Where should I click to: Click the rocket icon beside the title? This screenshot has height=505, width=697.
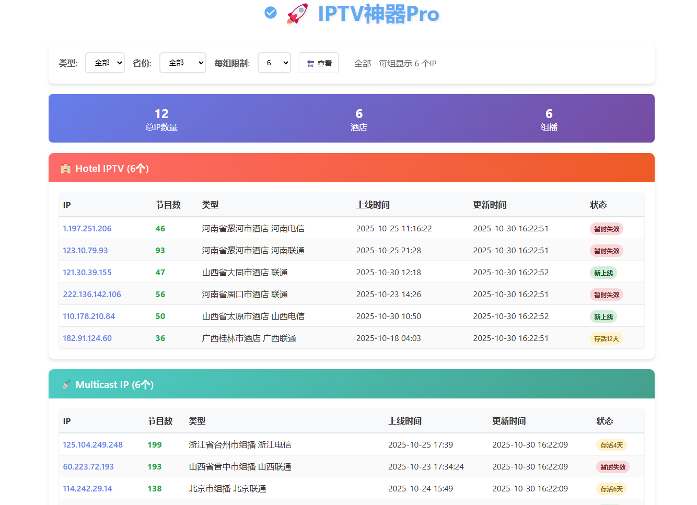[297, 14]
